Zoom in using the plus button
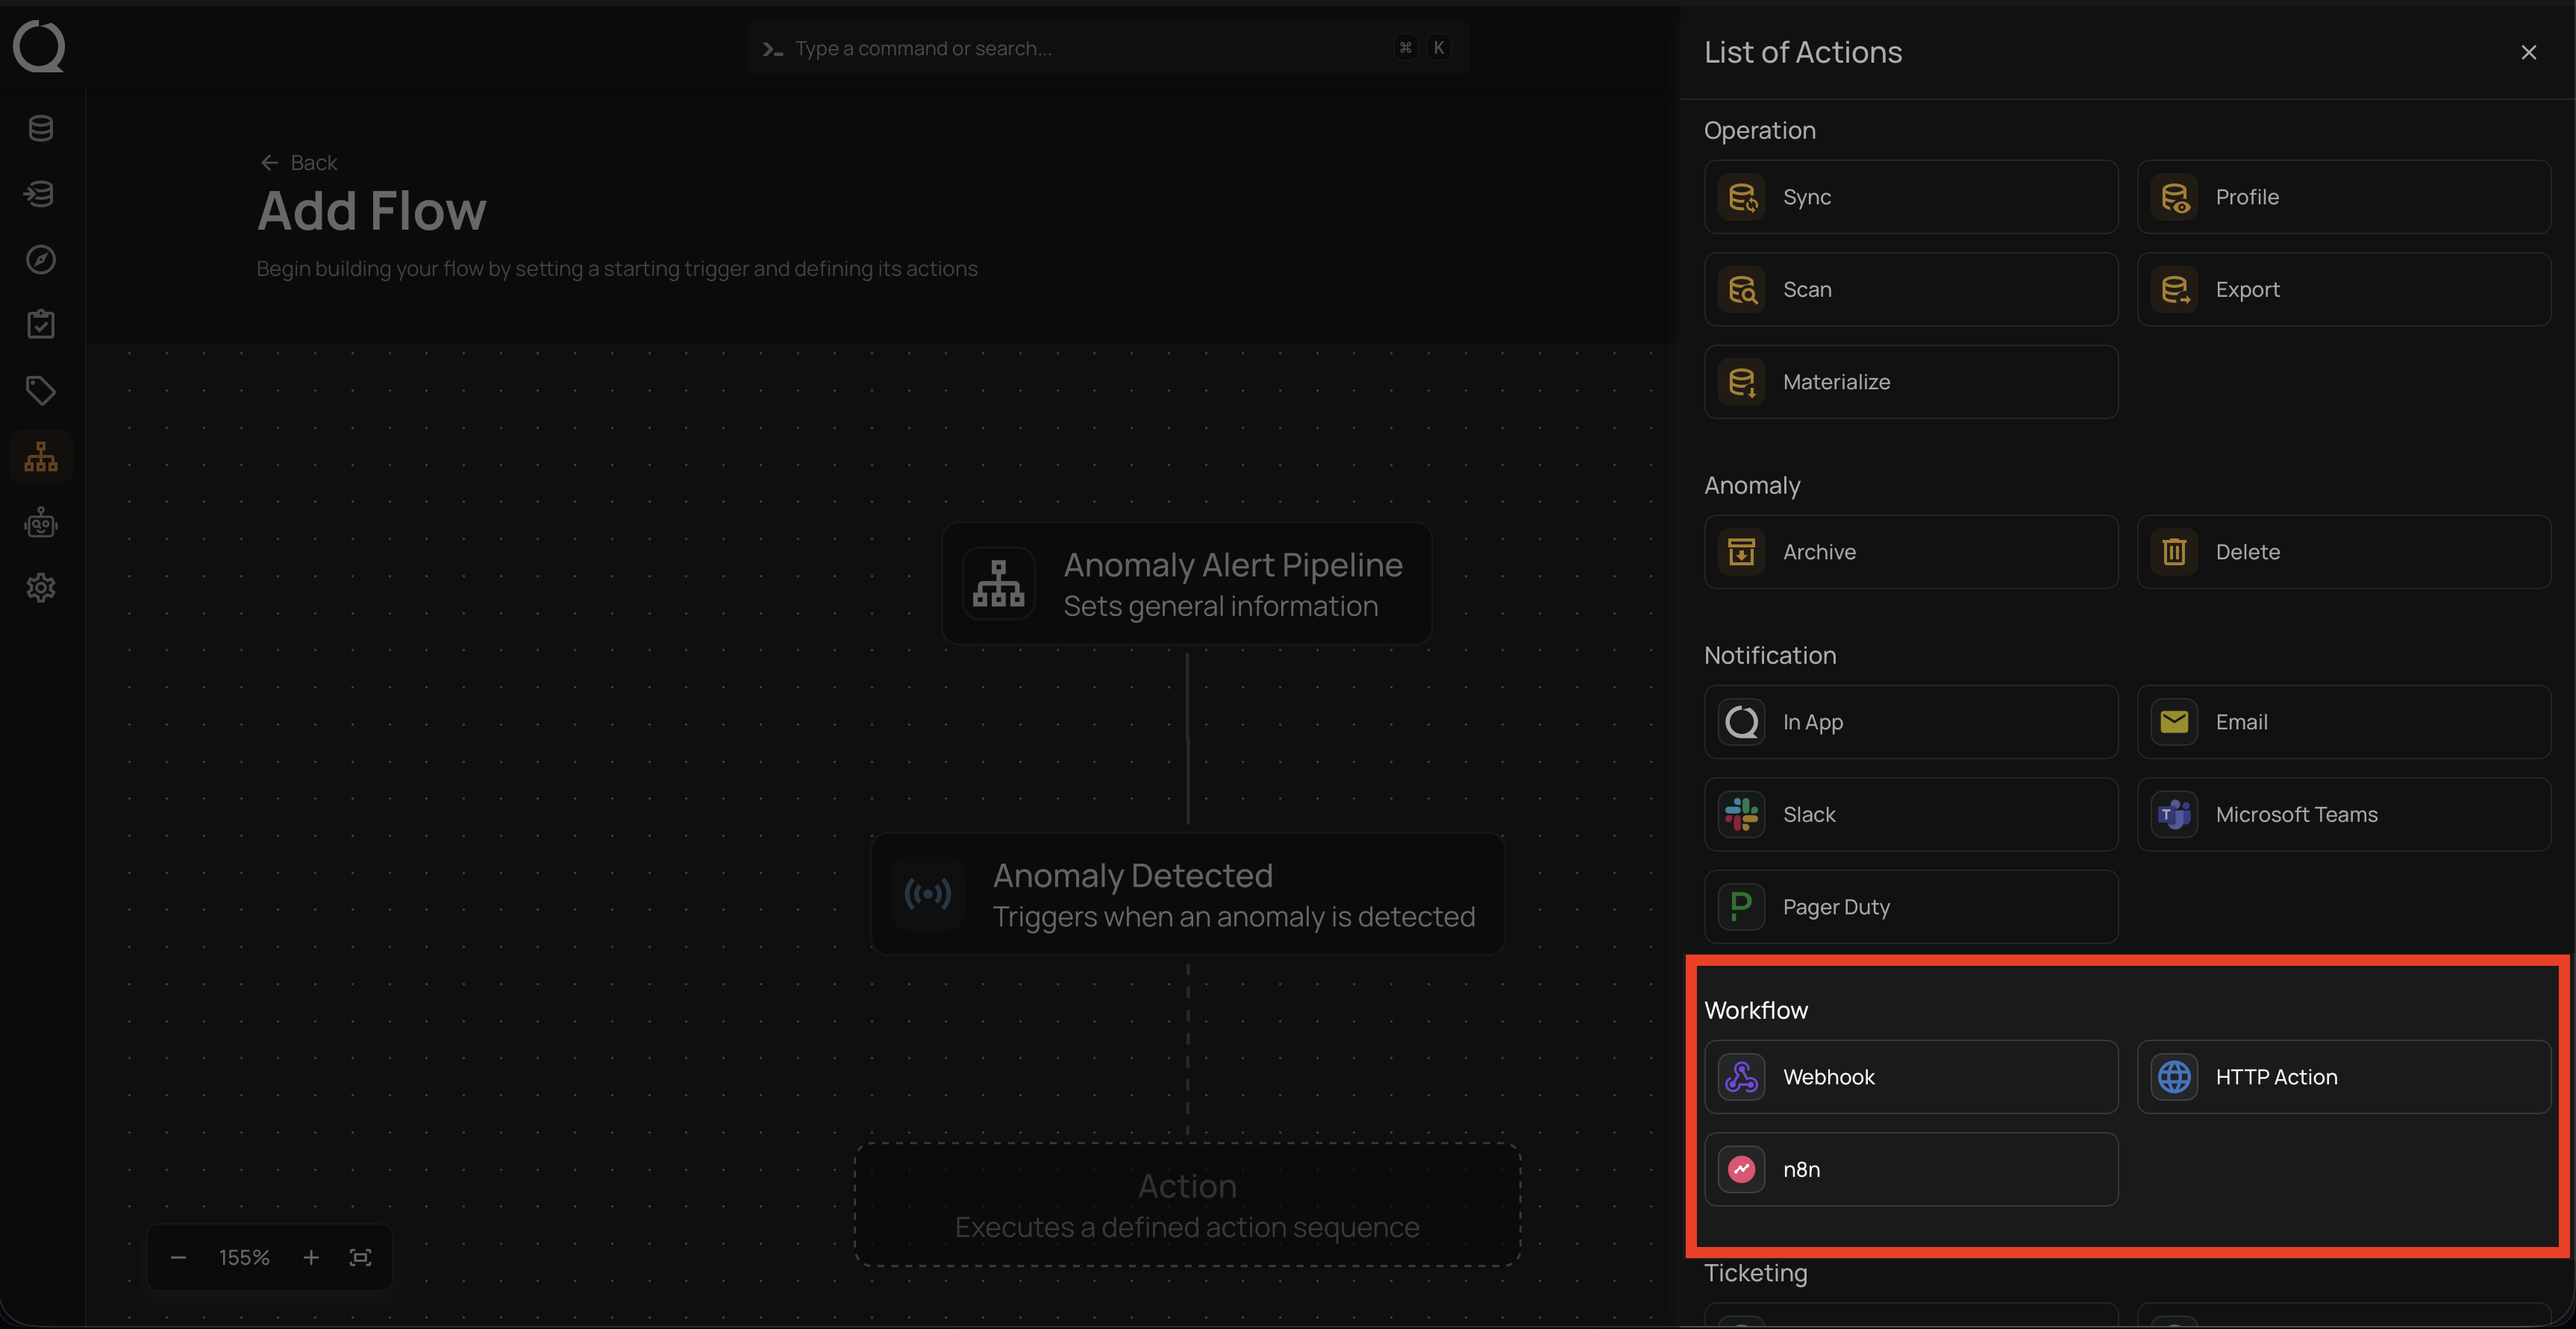The height and width of the screenshot is (1329, 2576). [311, 1257]
